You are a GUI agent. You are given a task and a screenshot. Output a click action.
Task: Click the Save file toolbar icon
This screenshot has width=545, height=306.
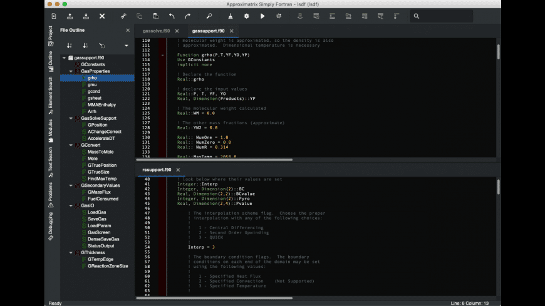coord(86,16)
